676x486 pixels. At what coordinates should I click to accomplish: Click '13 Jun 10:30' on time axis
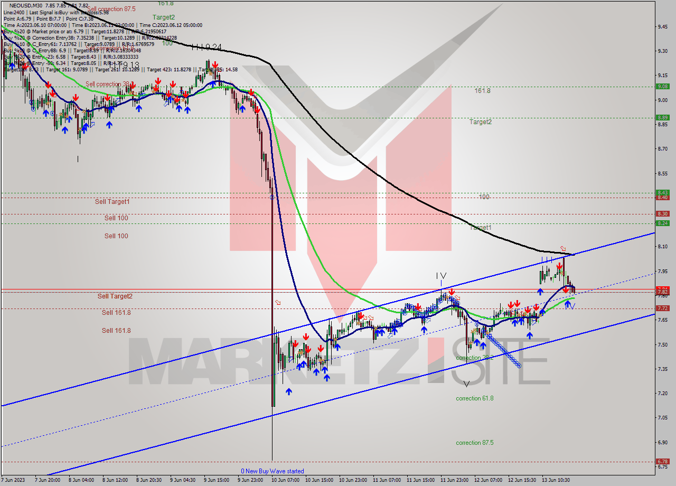coord(556,480)
